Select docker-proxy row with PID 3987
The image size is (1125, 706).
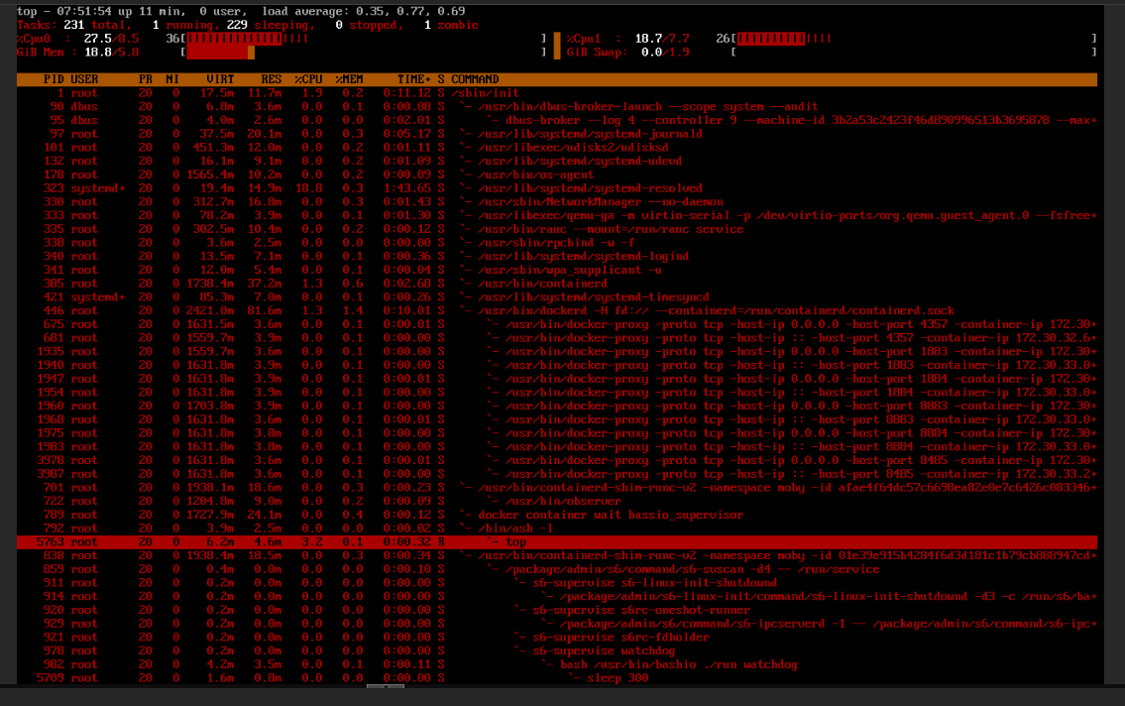click(557, 474)
